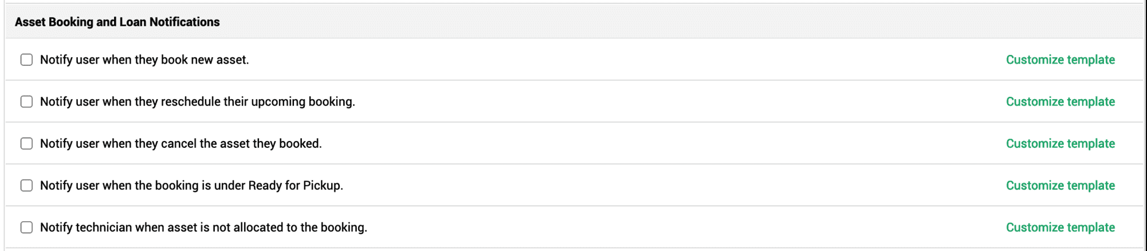
Task: Click the 'reschedule their upcoming booking' label text
Action: (x=198, y=101)
